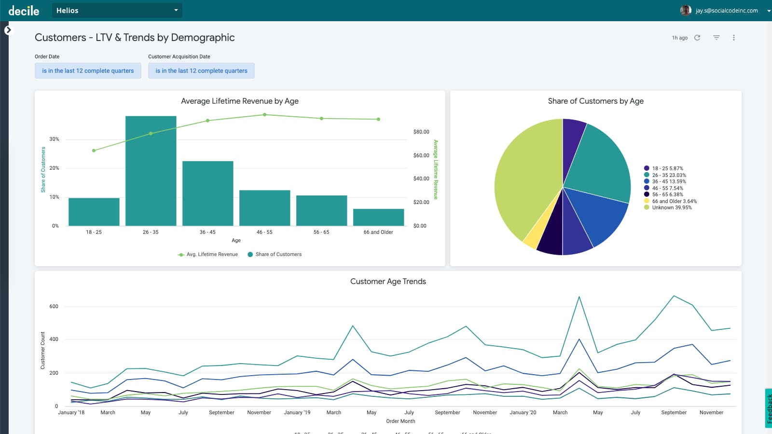Image resolution: width=772 pixels, height=434 pixels.
Task: Open the Feedback side tab
Action: [769, 408]
